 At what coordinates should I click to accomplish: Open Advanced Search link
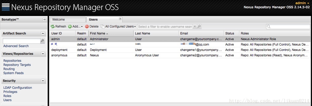[16, 46]
